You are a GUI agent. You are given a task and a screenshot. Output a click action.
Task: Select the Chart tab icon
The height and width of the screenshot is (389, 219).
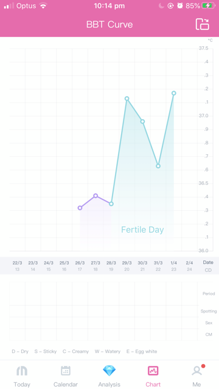(x=153, y=371)
